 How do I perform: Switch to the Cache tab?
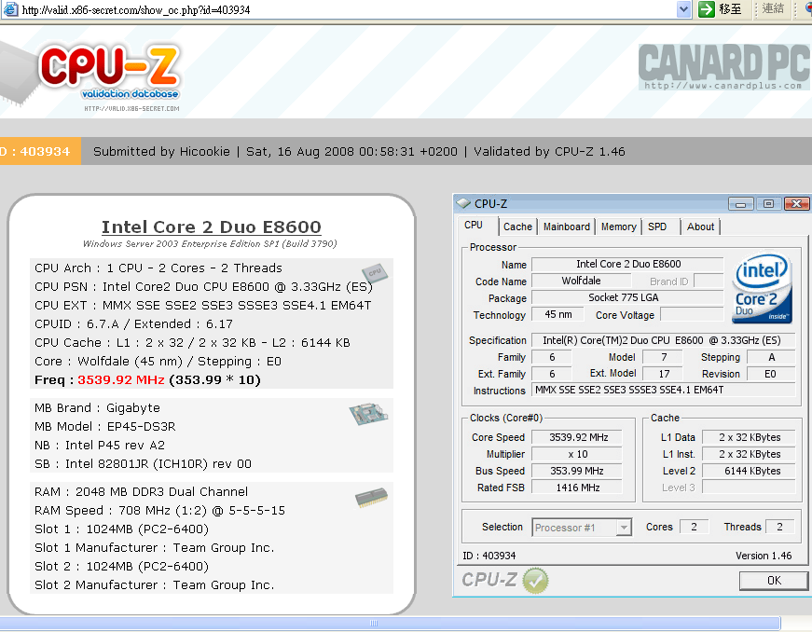tap(517, 227)
